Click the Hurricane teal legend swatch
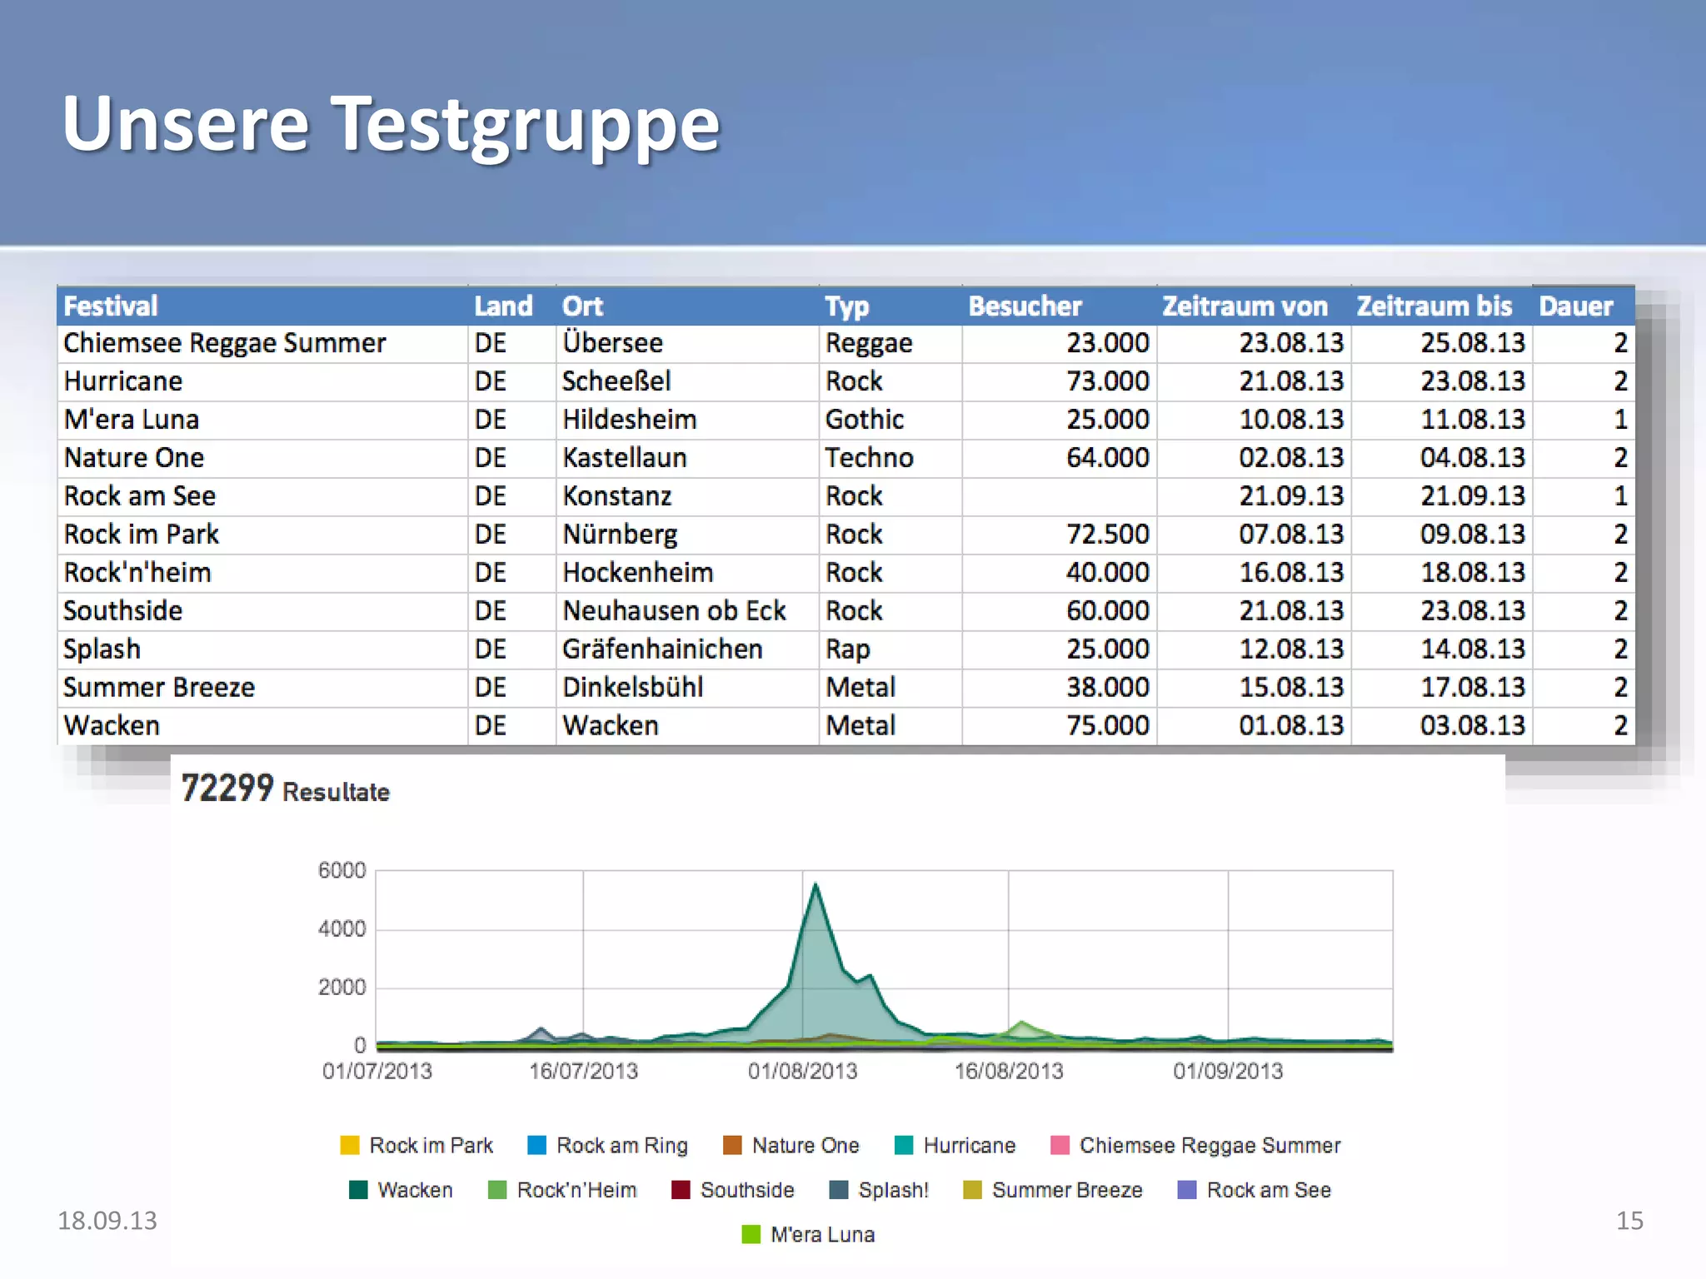The image size is (1706, 1279). (x=904, y=1145)
